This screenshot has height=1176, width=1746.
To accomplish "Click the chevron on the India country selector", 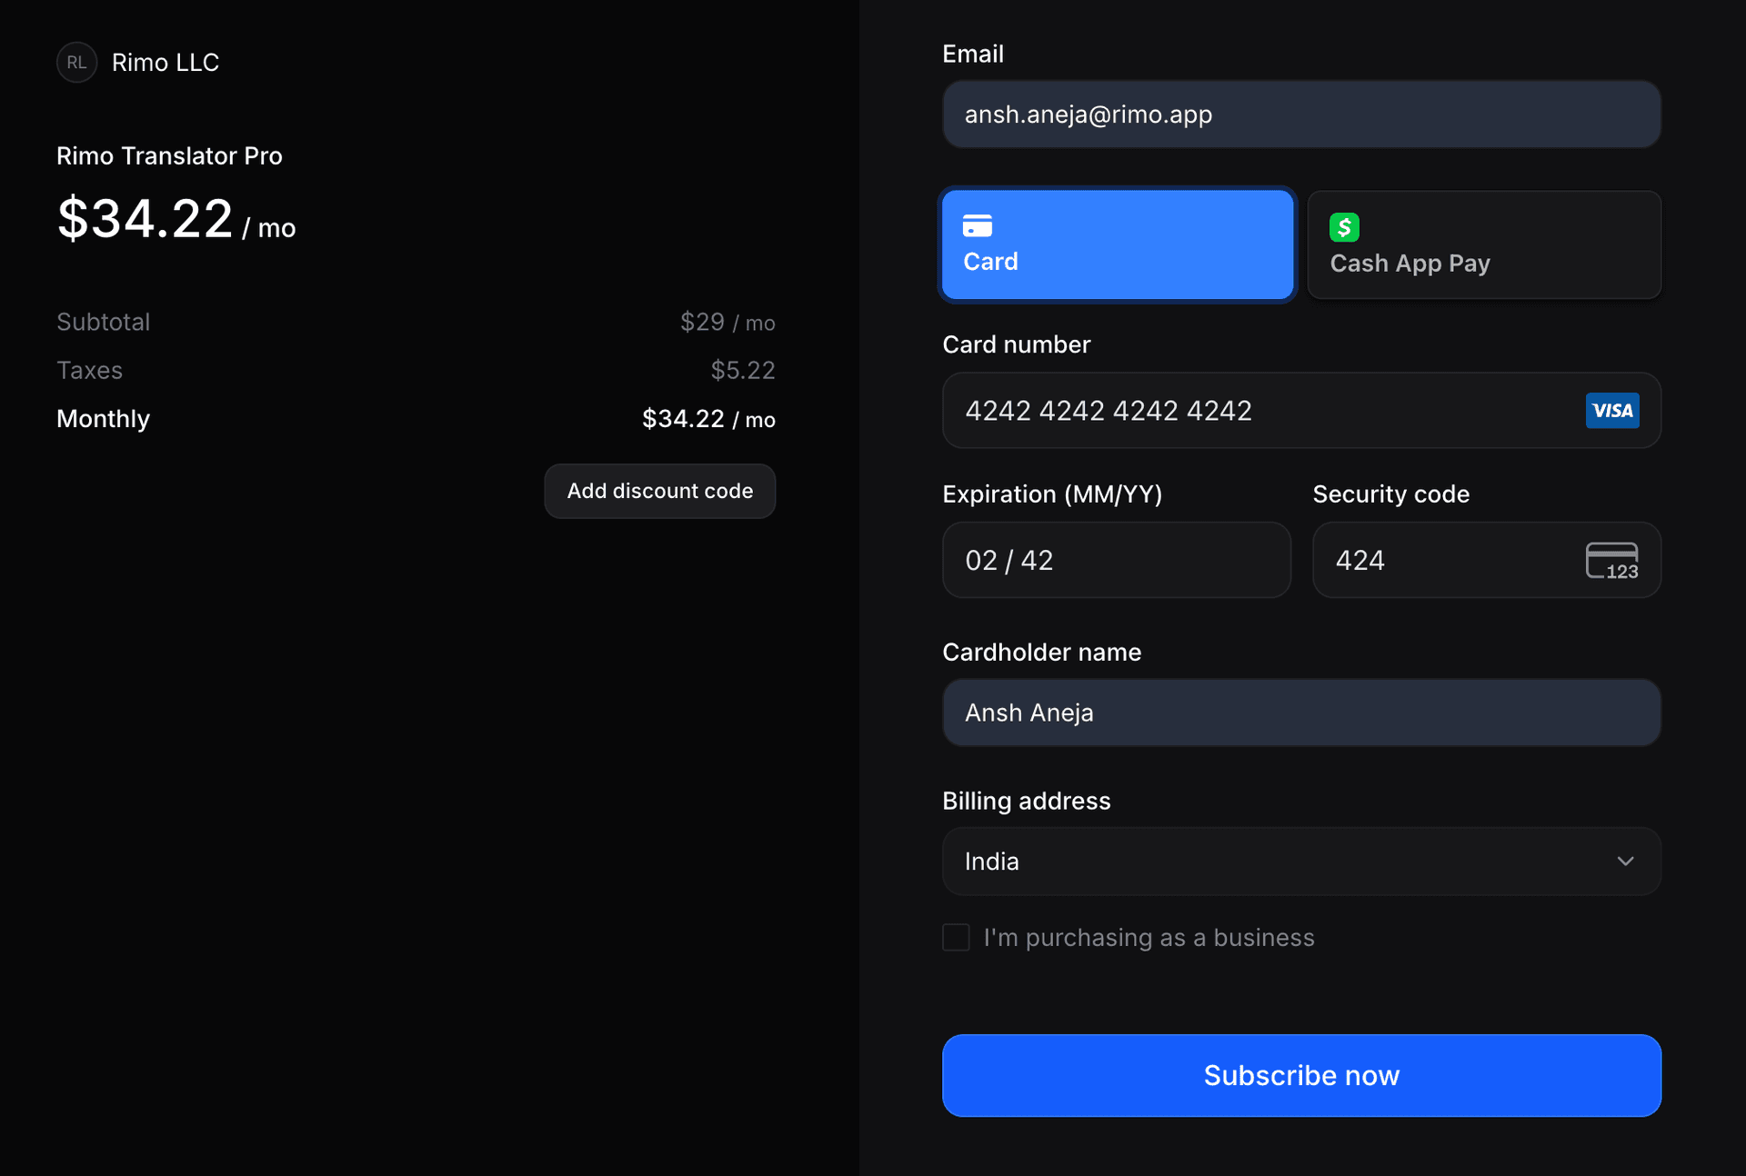I will tap(1626, 861).
